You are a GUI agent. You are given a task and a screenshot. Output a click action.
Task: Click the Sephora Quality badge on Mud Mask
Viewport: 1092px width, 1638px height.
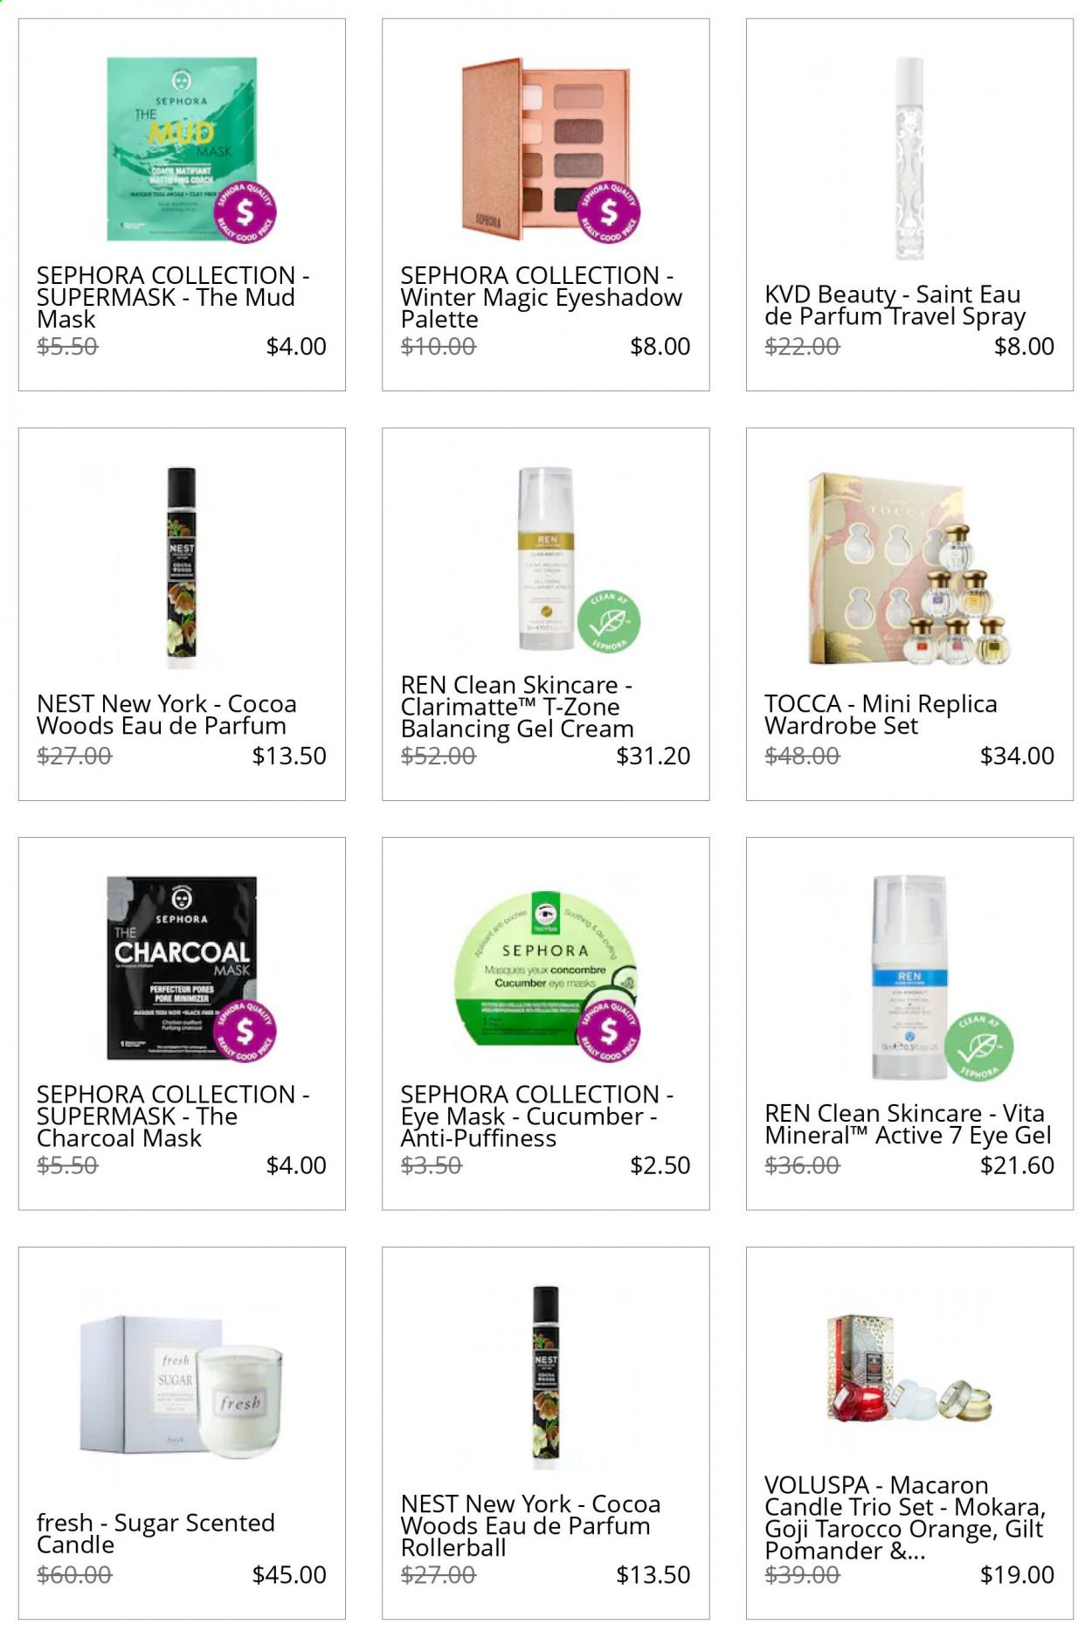point(245,213)
